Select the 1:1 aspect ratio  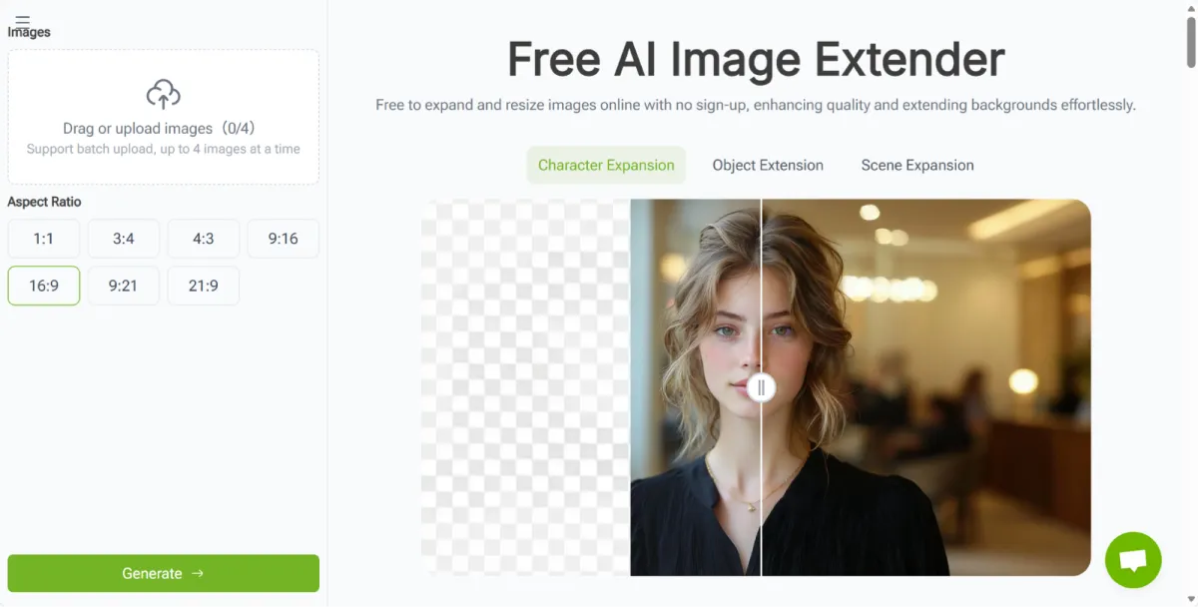pos(43,238)
